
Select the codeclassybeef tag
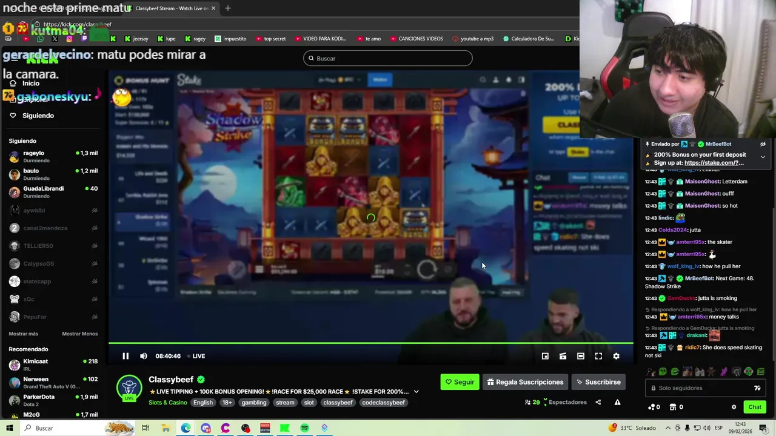384,403
